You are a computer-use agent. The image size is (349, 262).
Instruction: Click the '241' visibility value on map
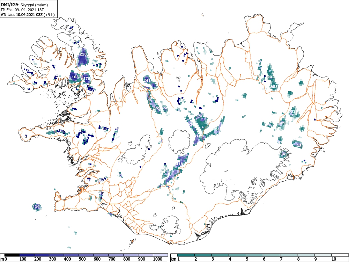click(147, 80)
